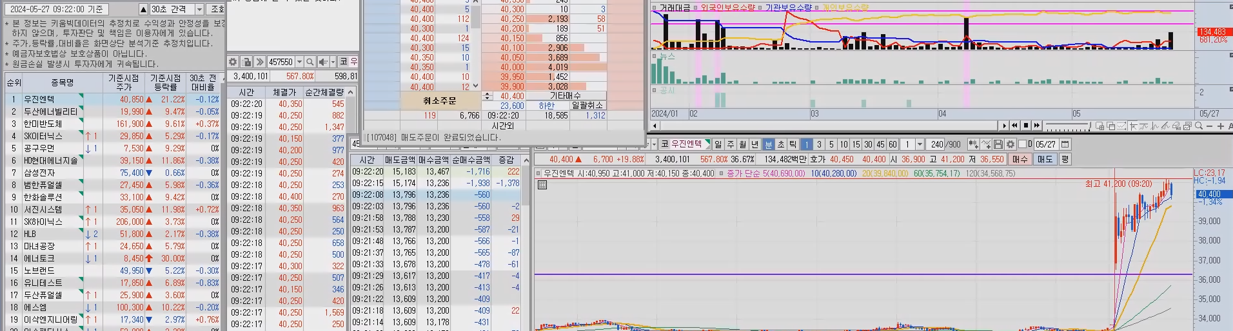
Task: Click the first window-layout icon after the speed slider
Action: click(x=1100, y=126)
